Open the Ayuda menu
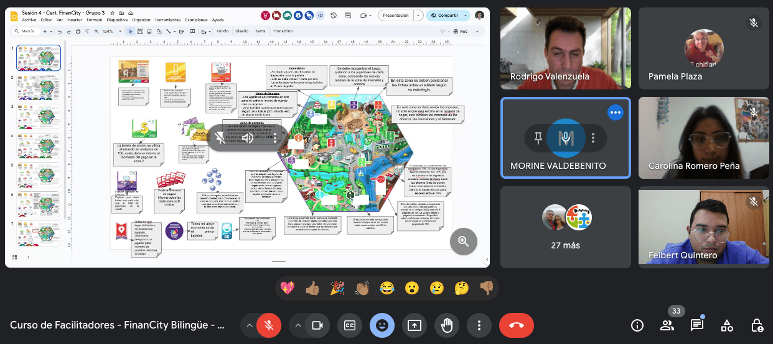 click(218, 20)
